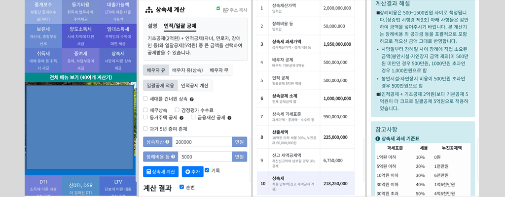
Task: Open help icon next to 금융재산 공제
Action: (x=229, y=118)
